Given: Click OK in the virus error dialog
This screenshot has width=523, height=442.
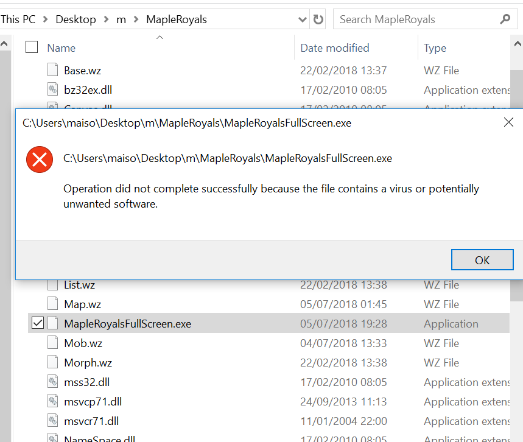Looking at the screenshot, I should [482, 260].
